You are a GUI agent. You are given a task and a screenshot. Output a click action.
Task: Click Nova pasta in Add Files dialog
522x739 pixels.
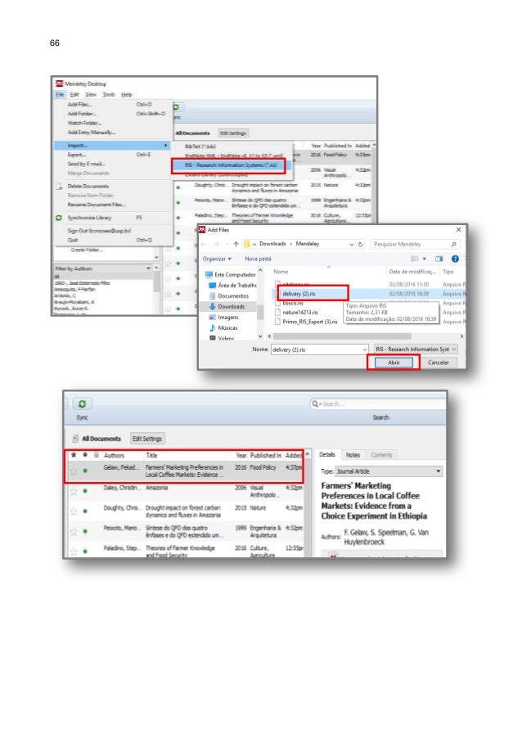pyautogui.click(x=258, y=259)
